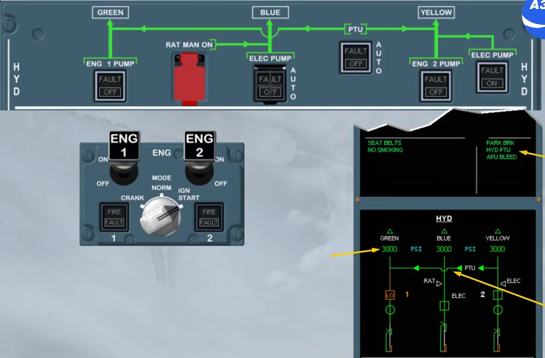Image resolution: width=545 pixels, height=358 pixels.
Task: Click the RAT MAN ON label
Action: click(x=189, y=45)
